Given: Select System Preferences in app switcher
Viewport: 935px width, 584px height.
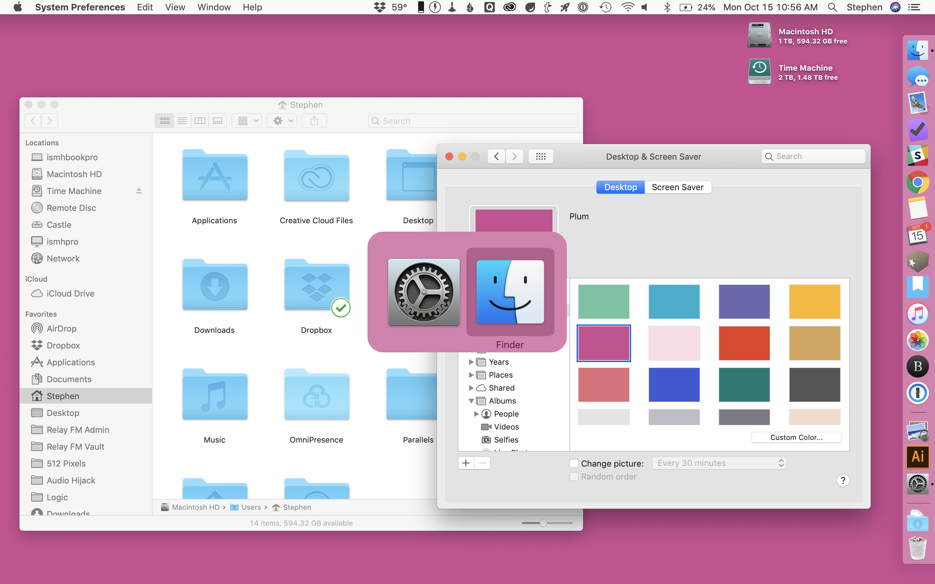Looking at the screenshot, I should tap(424, 292).
